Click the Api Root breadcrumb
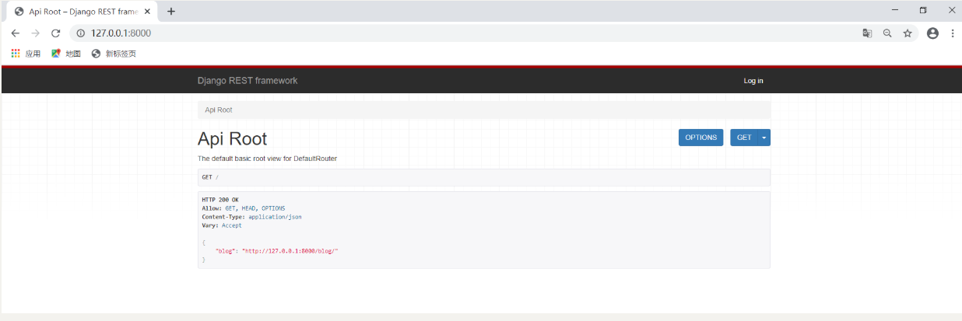The width and height of the screenshot is (962, 321). tap(219, 110)
